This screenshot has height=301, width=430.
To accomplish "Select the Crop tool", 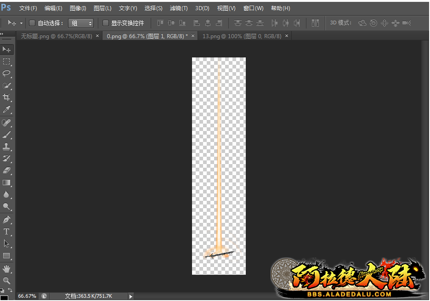I will 7,97.
